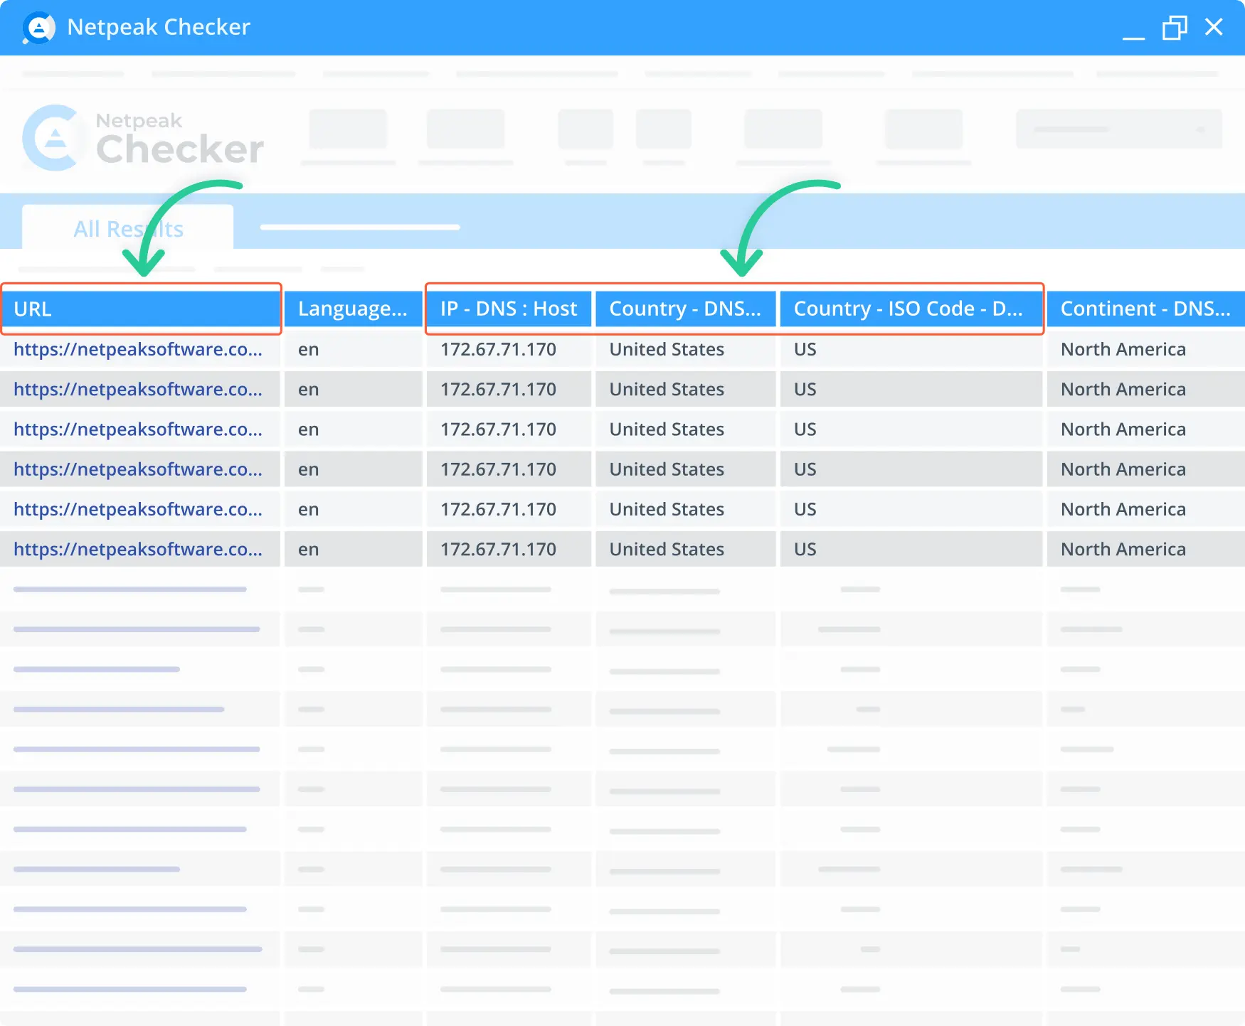Click the Netpeak Checker title bar app icon

click(x=38, y=28)
